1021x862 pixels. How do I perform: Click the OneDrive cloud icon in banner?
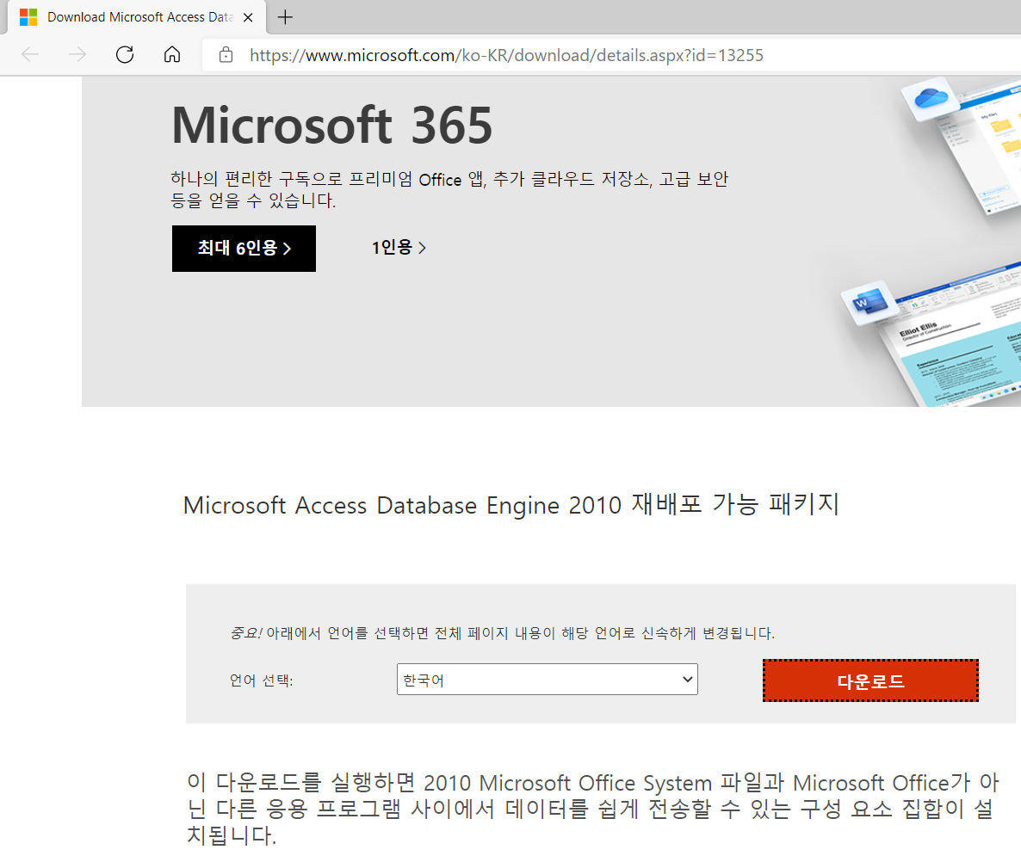[930, 97]
